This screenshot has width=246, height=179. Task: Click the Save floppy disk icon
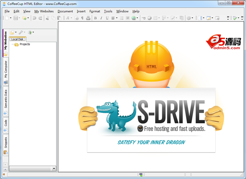point(15,18)
